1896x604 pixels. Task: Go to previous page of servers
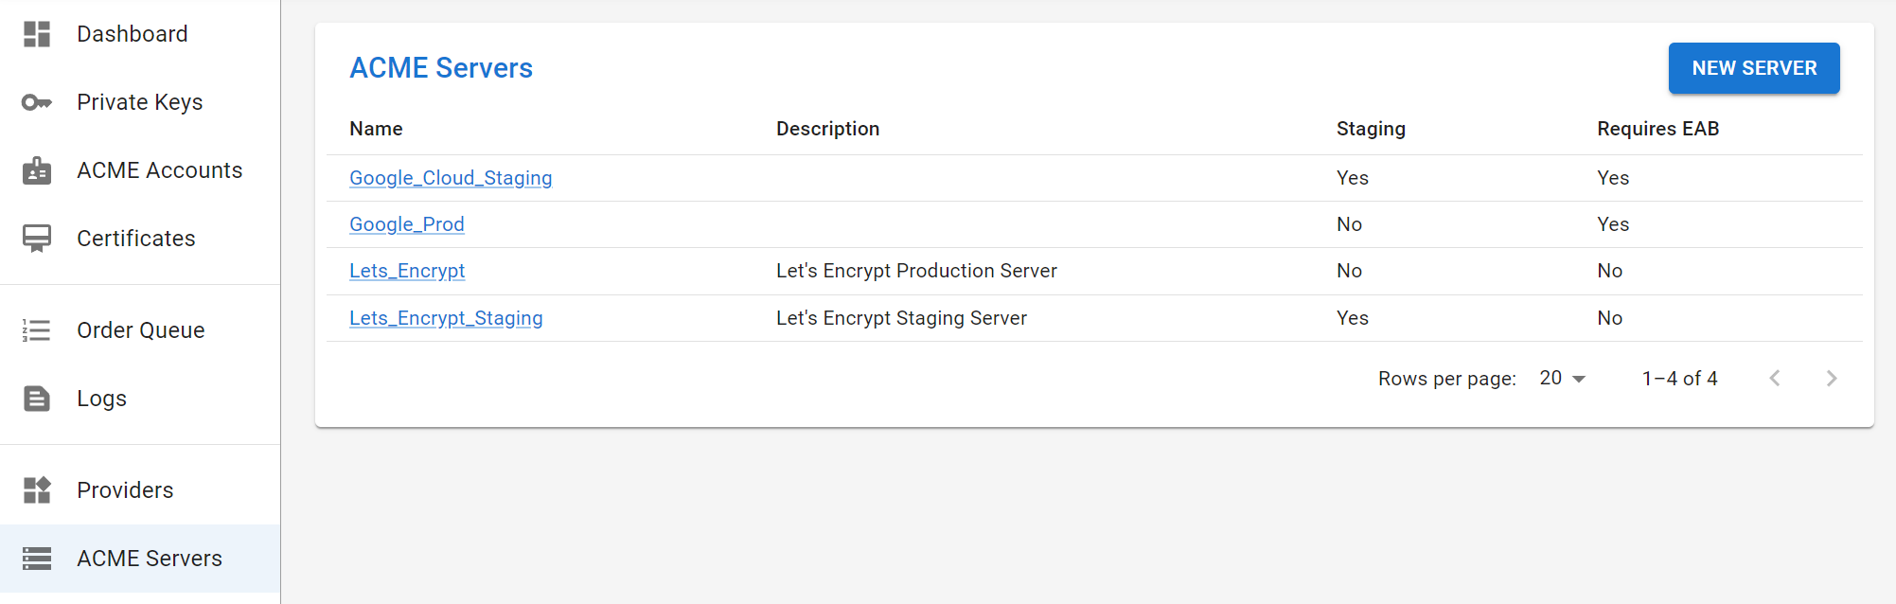point(1775,379)
